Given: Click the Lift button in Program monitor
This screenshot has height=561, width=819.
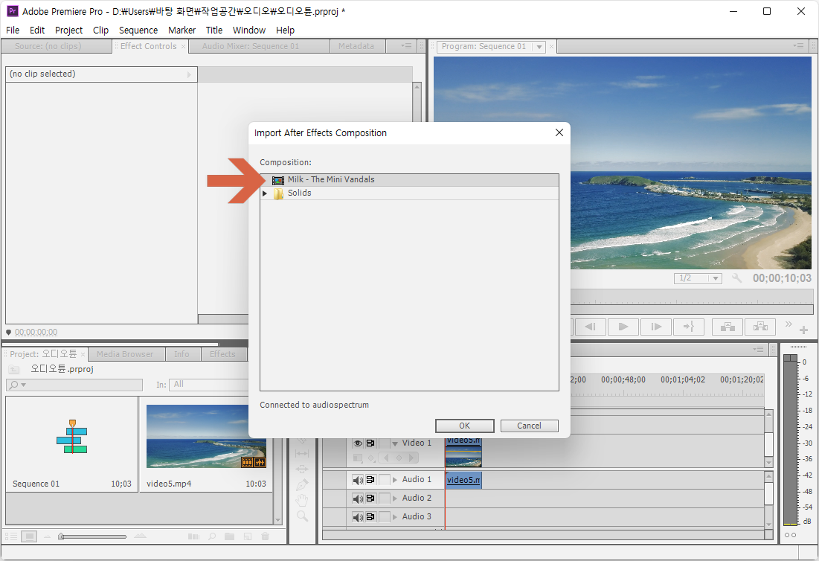Looking at the screenshot, I should tap(728, 327).
